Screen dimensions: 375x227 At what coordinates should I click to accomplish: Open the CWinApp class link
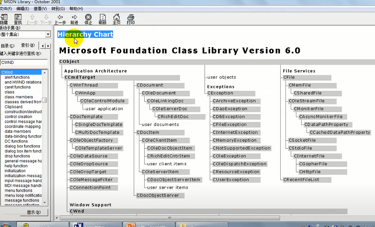[85, 93]
